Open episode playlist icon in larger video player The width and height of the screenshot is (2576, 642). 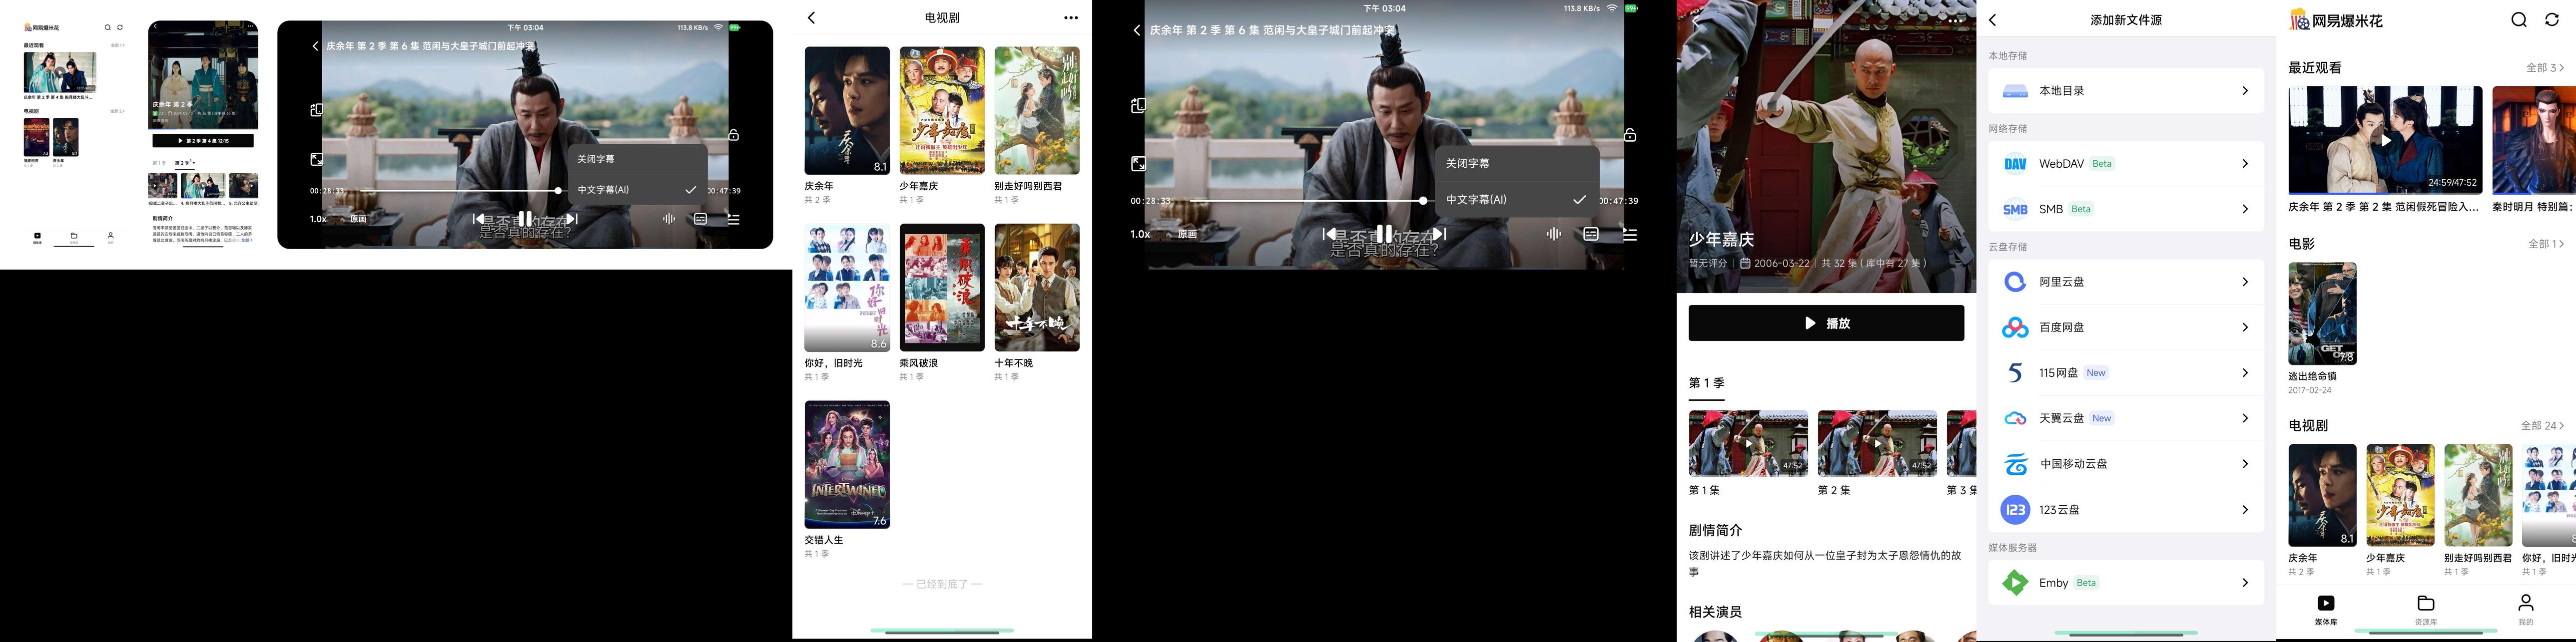[1630, 234]
